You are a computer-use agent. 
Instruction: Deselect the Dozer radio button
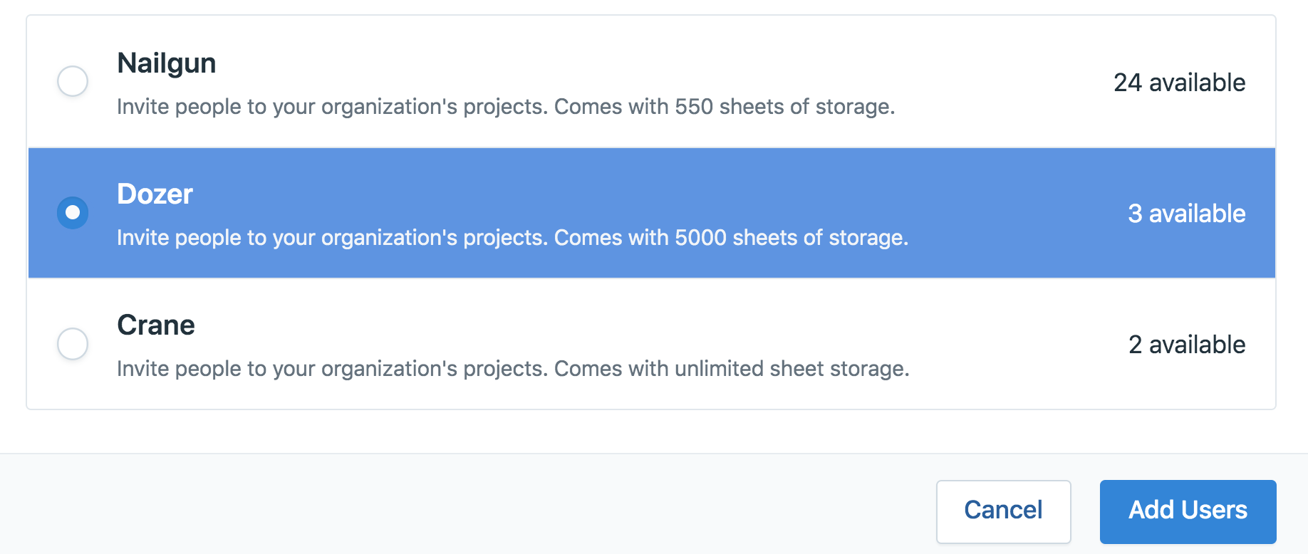coord(72,213)
